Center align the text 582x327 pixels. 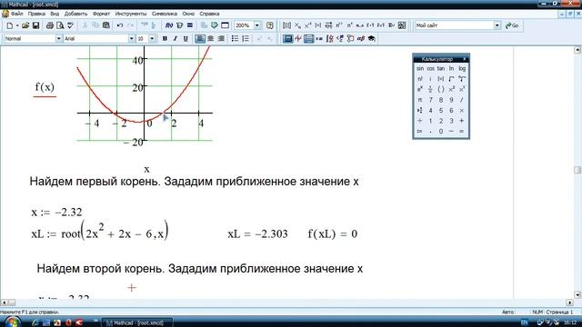(210, 38)
